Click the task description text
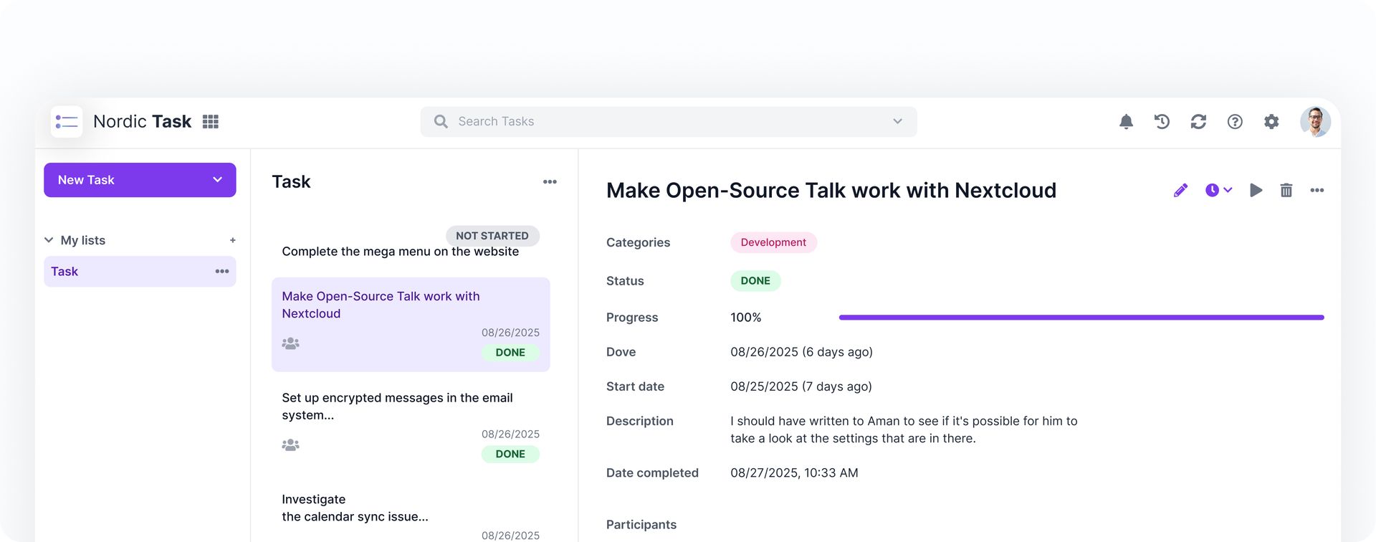 [x=904, y=429]
